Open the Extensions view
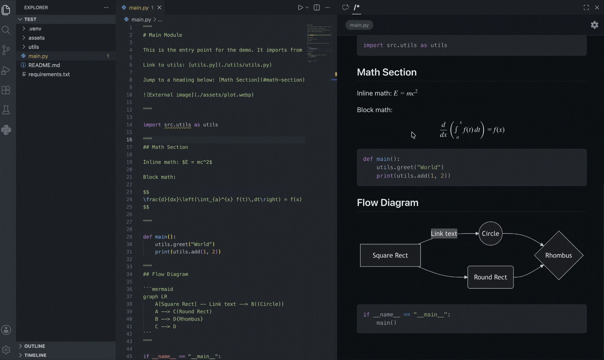This screenshot has width=604, height=360. tap(6, 90)
